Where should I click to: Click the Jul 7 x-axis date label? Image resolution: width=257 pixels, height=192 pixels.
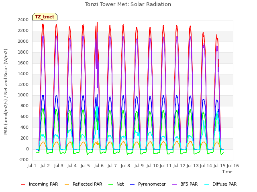[x=112, y=166]
